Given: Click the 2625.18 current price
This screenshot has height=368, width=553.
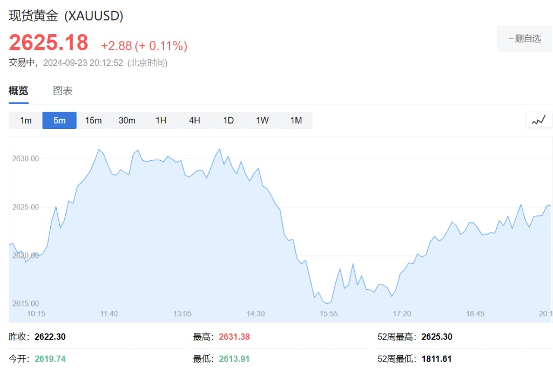Looking at the screenshot, I should 49,43.
